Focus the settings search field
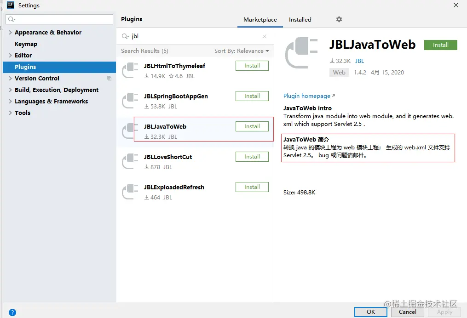Viewport: 467px width, 318px height. [59, 19]
